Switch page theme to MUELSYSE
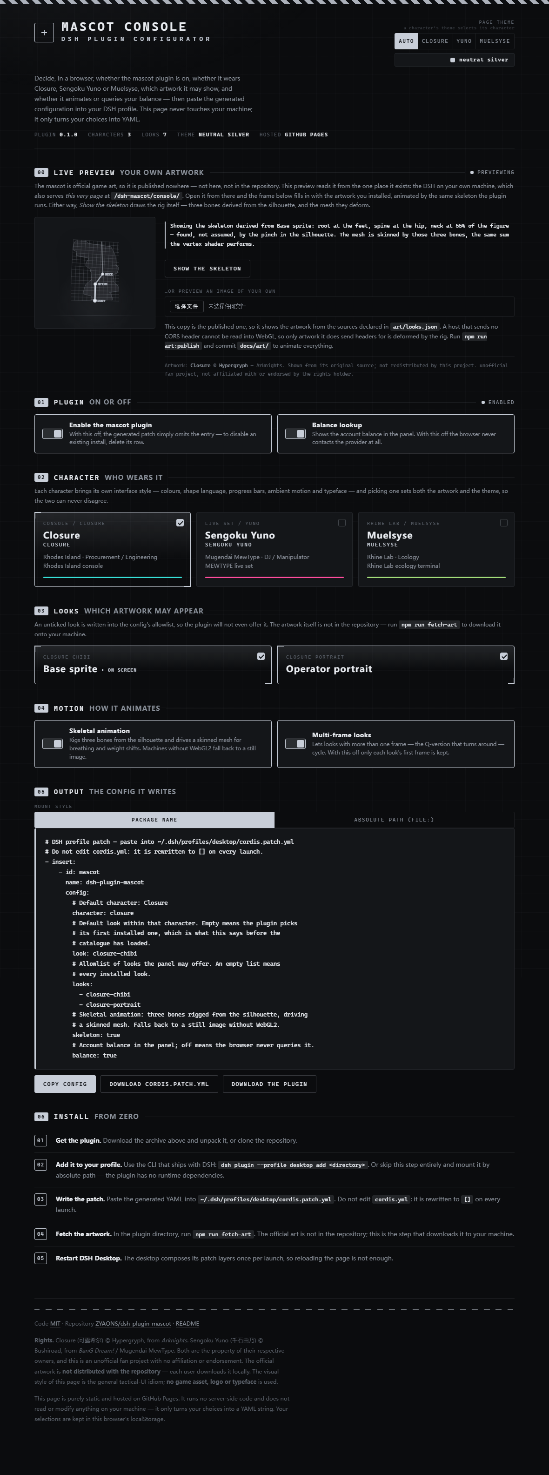The height and width of the screenshot is (1475, 549). pos(495,41)
